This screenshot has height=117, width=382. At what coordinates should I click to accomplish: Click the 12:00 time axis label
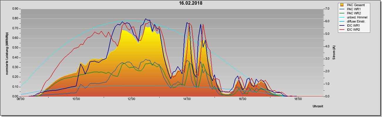pos(131,99)
